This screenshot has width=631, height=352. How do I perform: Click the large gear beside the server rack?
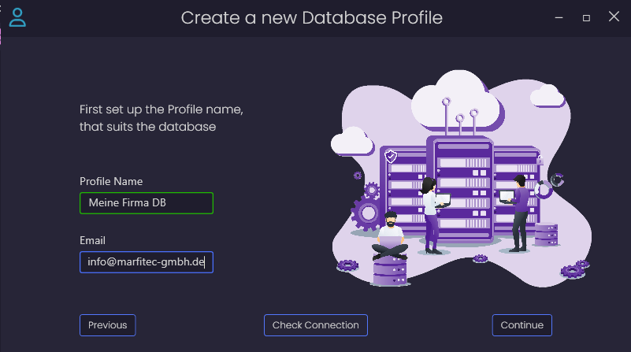(x=367, y=213)
